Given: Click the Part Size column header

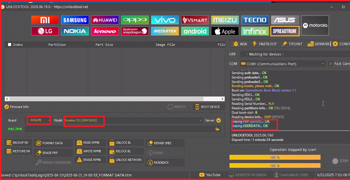Looking at the screenshot, I should [x=104, y=45].
